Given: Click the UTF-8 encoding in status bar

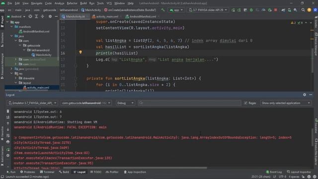Looking at the screenshot, I should point(282,177).
